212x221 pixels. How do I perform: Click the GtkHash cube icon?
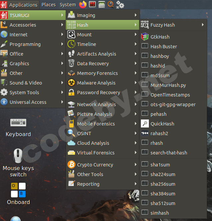pyautogui.click(x=145, y=37)
